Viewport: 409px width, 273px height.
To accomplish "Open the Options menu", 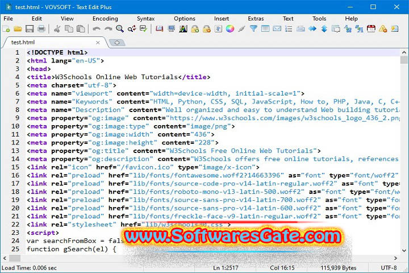I will (185, 19).
